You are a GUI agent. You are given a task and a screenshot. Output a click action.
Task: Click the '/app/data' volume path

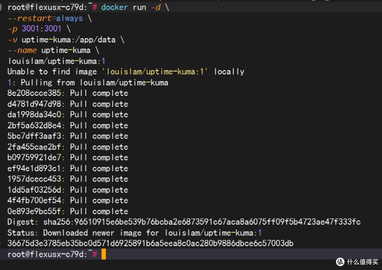click(x=95, y=40)
